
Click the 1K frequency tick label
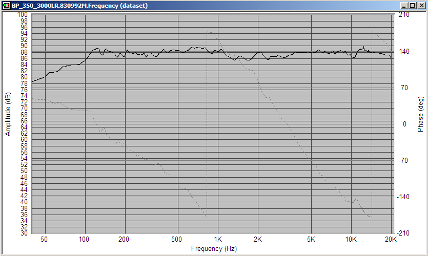218,240
